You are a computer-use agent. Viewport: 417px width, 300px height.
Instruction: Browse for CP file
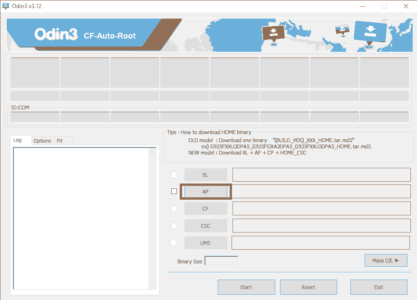pyautogui.click(x=206, y=209)
